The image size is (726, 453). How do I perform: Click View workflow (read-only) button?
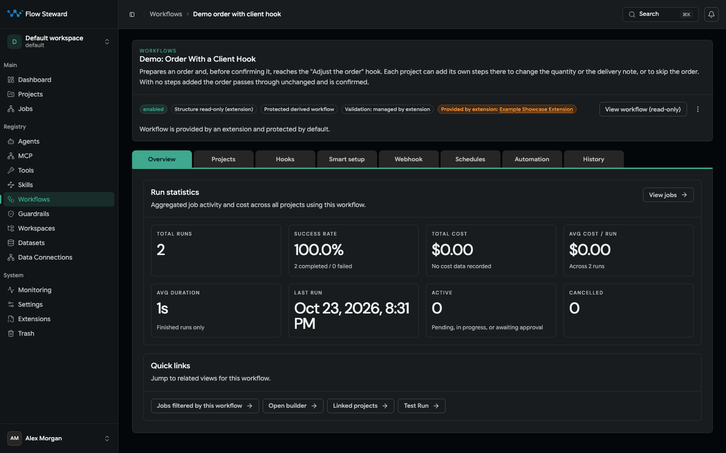point(643,109)
